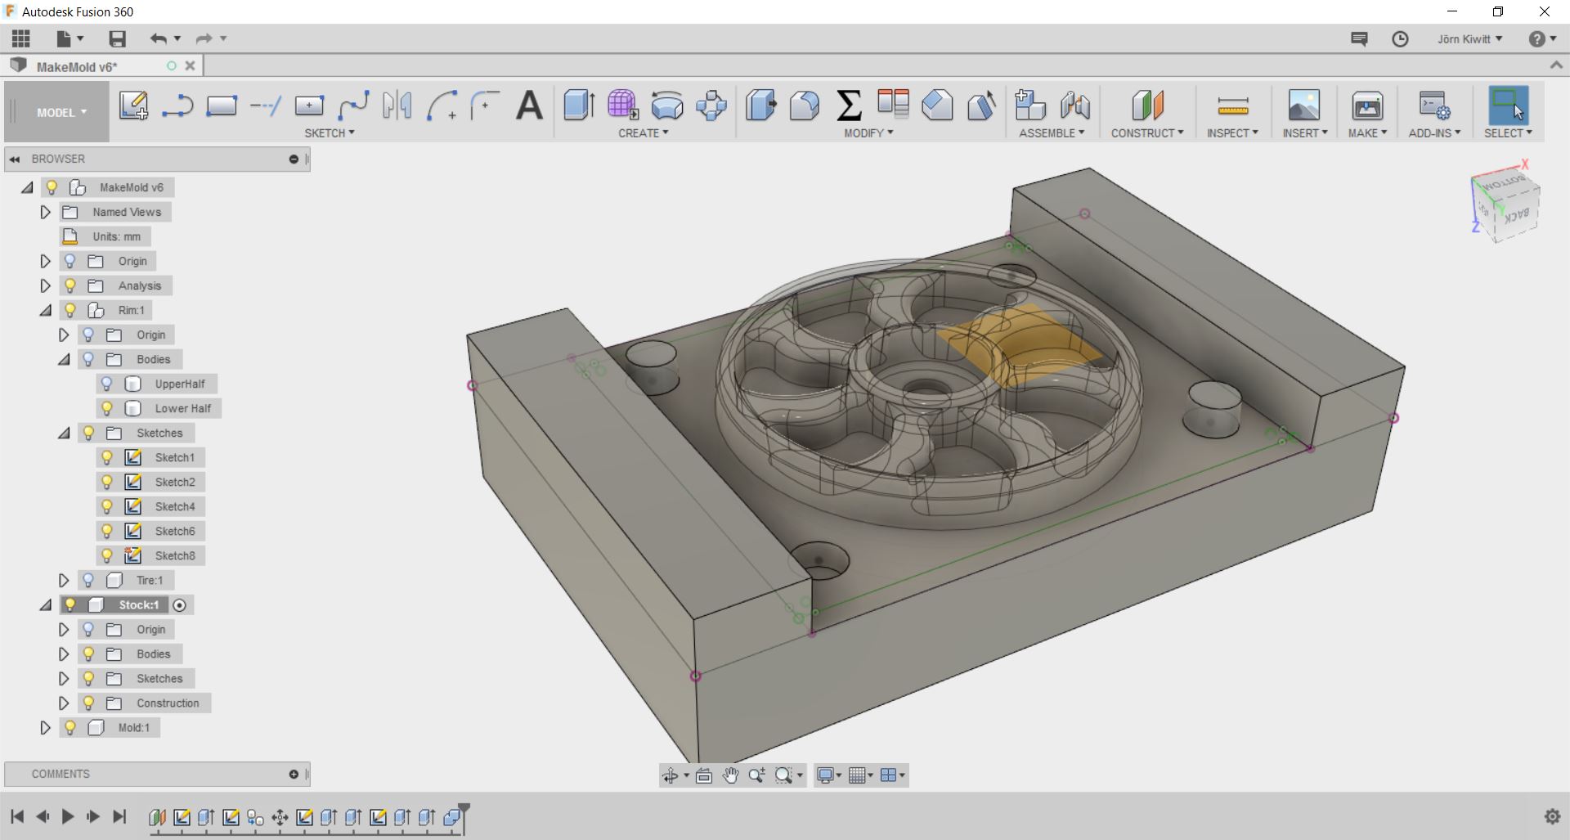Show the UpperHalf body
This screenshot has width=1570, height=840.
click(x=106, y=384)
